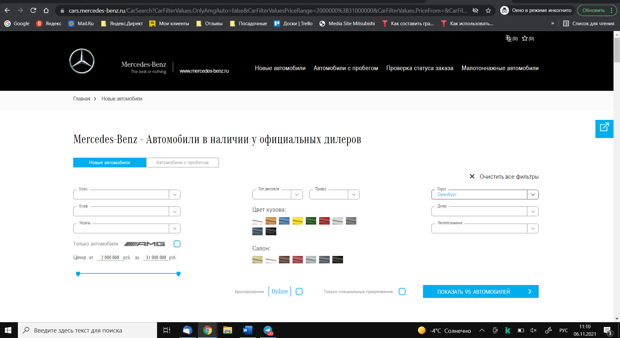Select red interior color swatch
This screenshot has height=338, width=620.
point(297,260)
